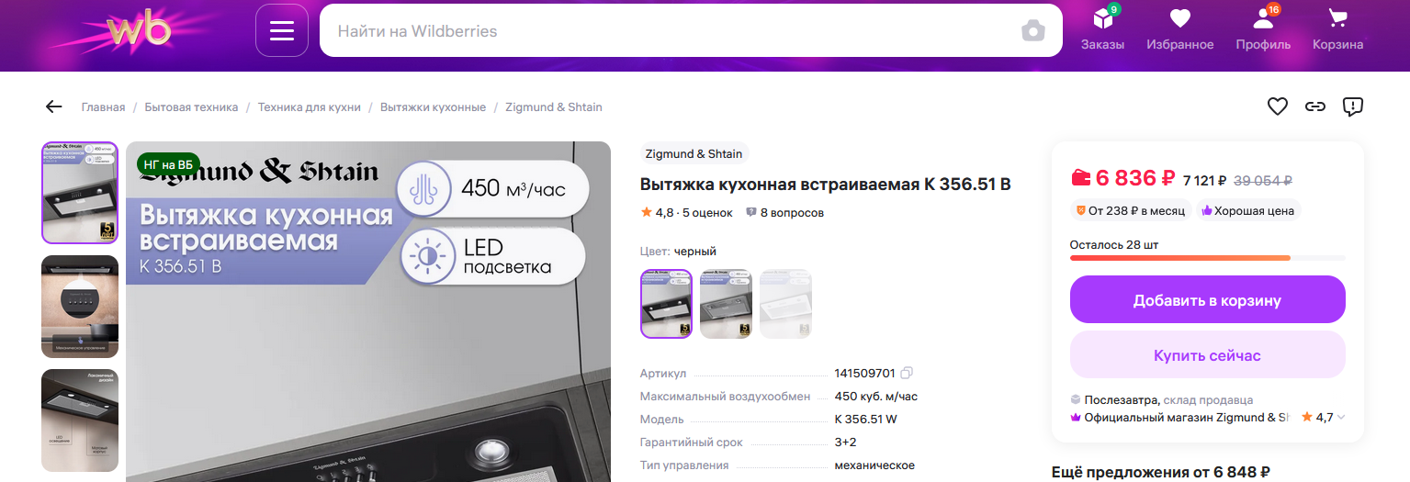Open Zigmund & Shtain breadcrumb
1410x482 pixels.
[554, 107]
